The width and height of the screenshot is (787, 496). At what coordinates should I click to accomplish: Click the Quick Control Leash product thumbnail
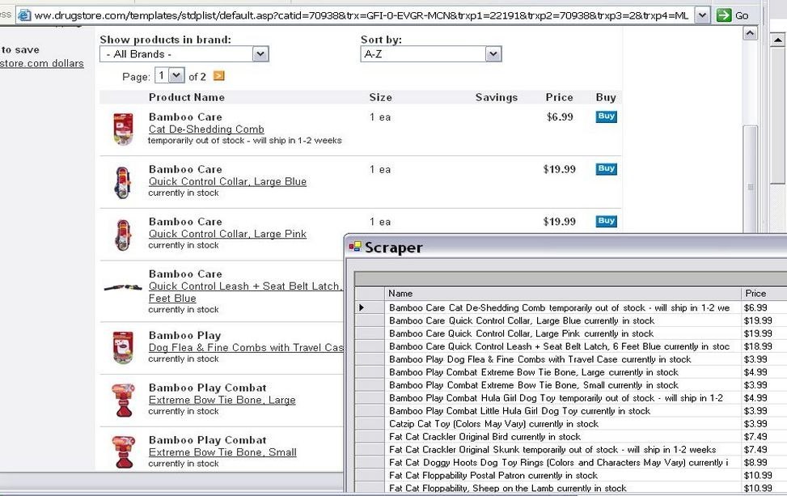(122, 286)
